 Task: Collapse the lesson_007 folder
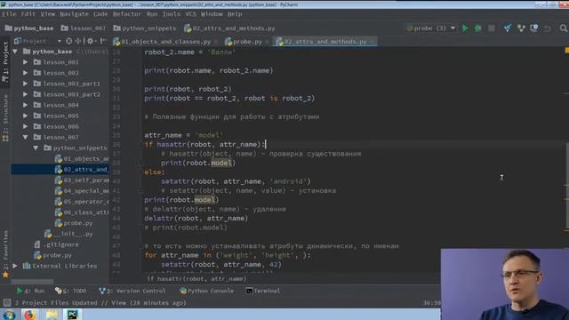pyautogui.click(x=26, y=137)
